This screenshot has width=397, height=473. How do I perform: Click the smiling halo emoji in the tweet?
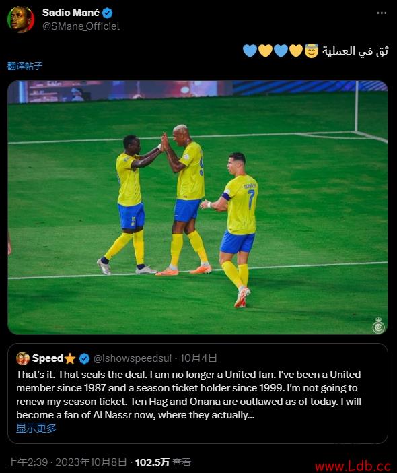click(x=311, y=51)
